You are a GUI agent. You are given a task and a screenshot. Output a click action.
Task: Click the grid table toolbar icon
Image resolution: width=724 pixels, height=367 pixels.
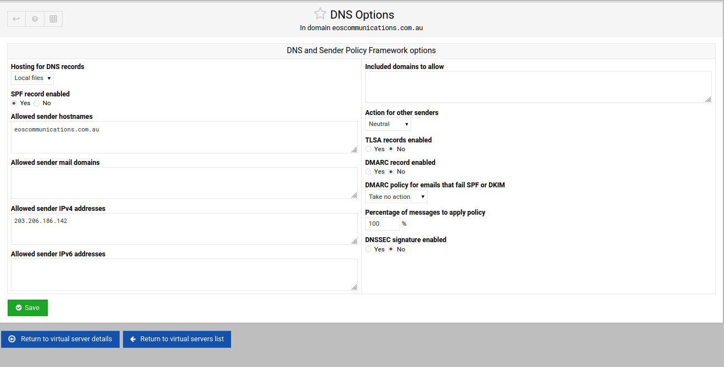(x=53, y=19)
